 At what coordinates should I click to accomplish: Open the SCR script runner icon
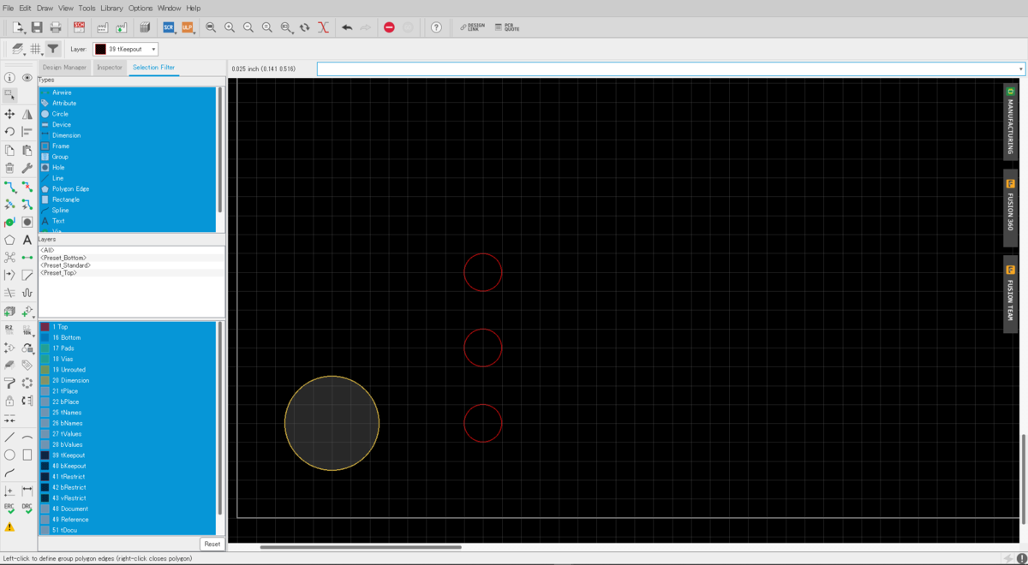[169, 27]
